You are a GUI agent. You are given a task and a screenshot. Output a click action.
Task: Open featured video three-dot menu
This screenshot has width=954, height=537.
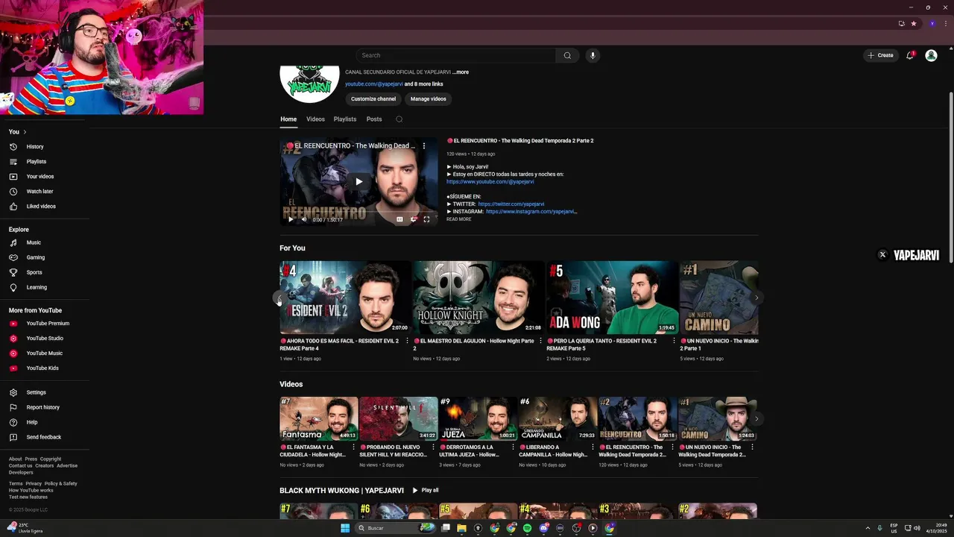pos(424,145)
